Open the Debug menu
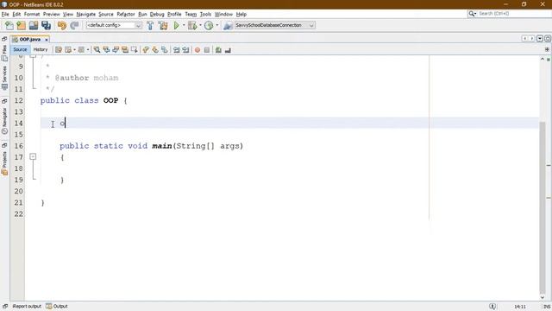 (x=157, y=14)
